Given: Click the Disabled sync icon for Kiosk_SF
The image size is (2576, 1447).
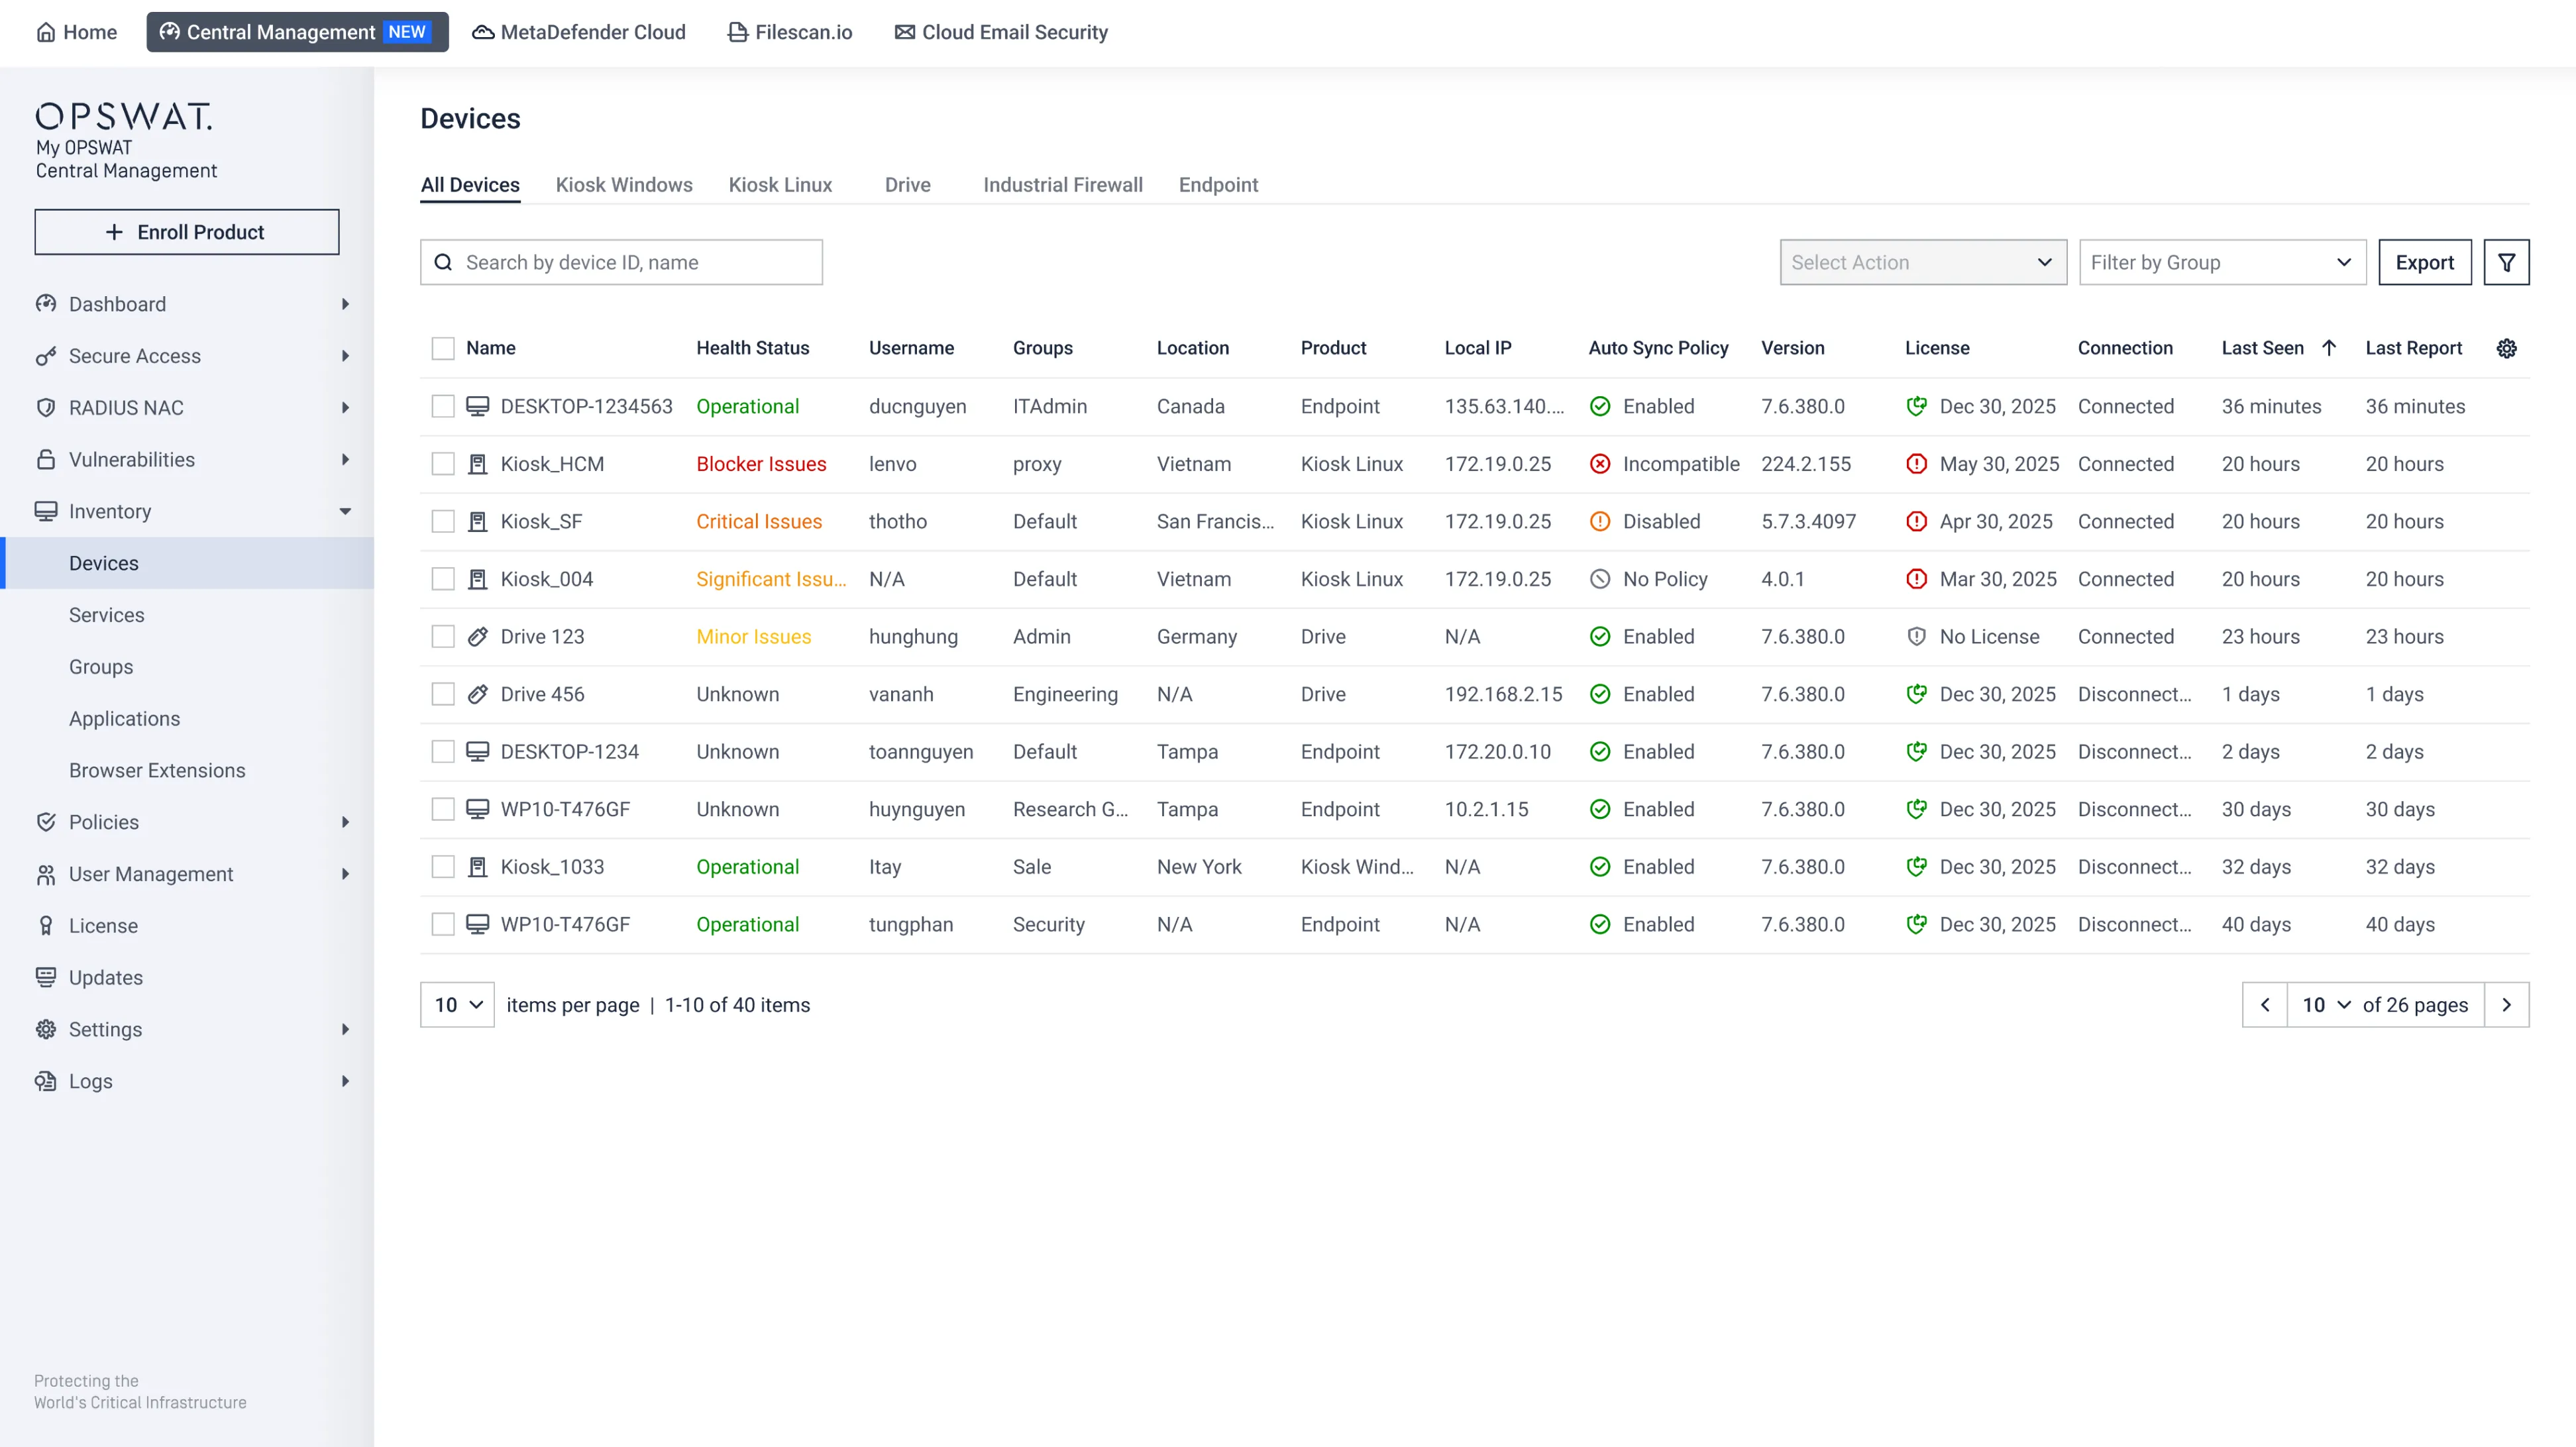Looking at the screenshot, I should [x=1599, y=522].
